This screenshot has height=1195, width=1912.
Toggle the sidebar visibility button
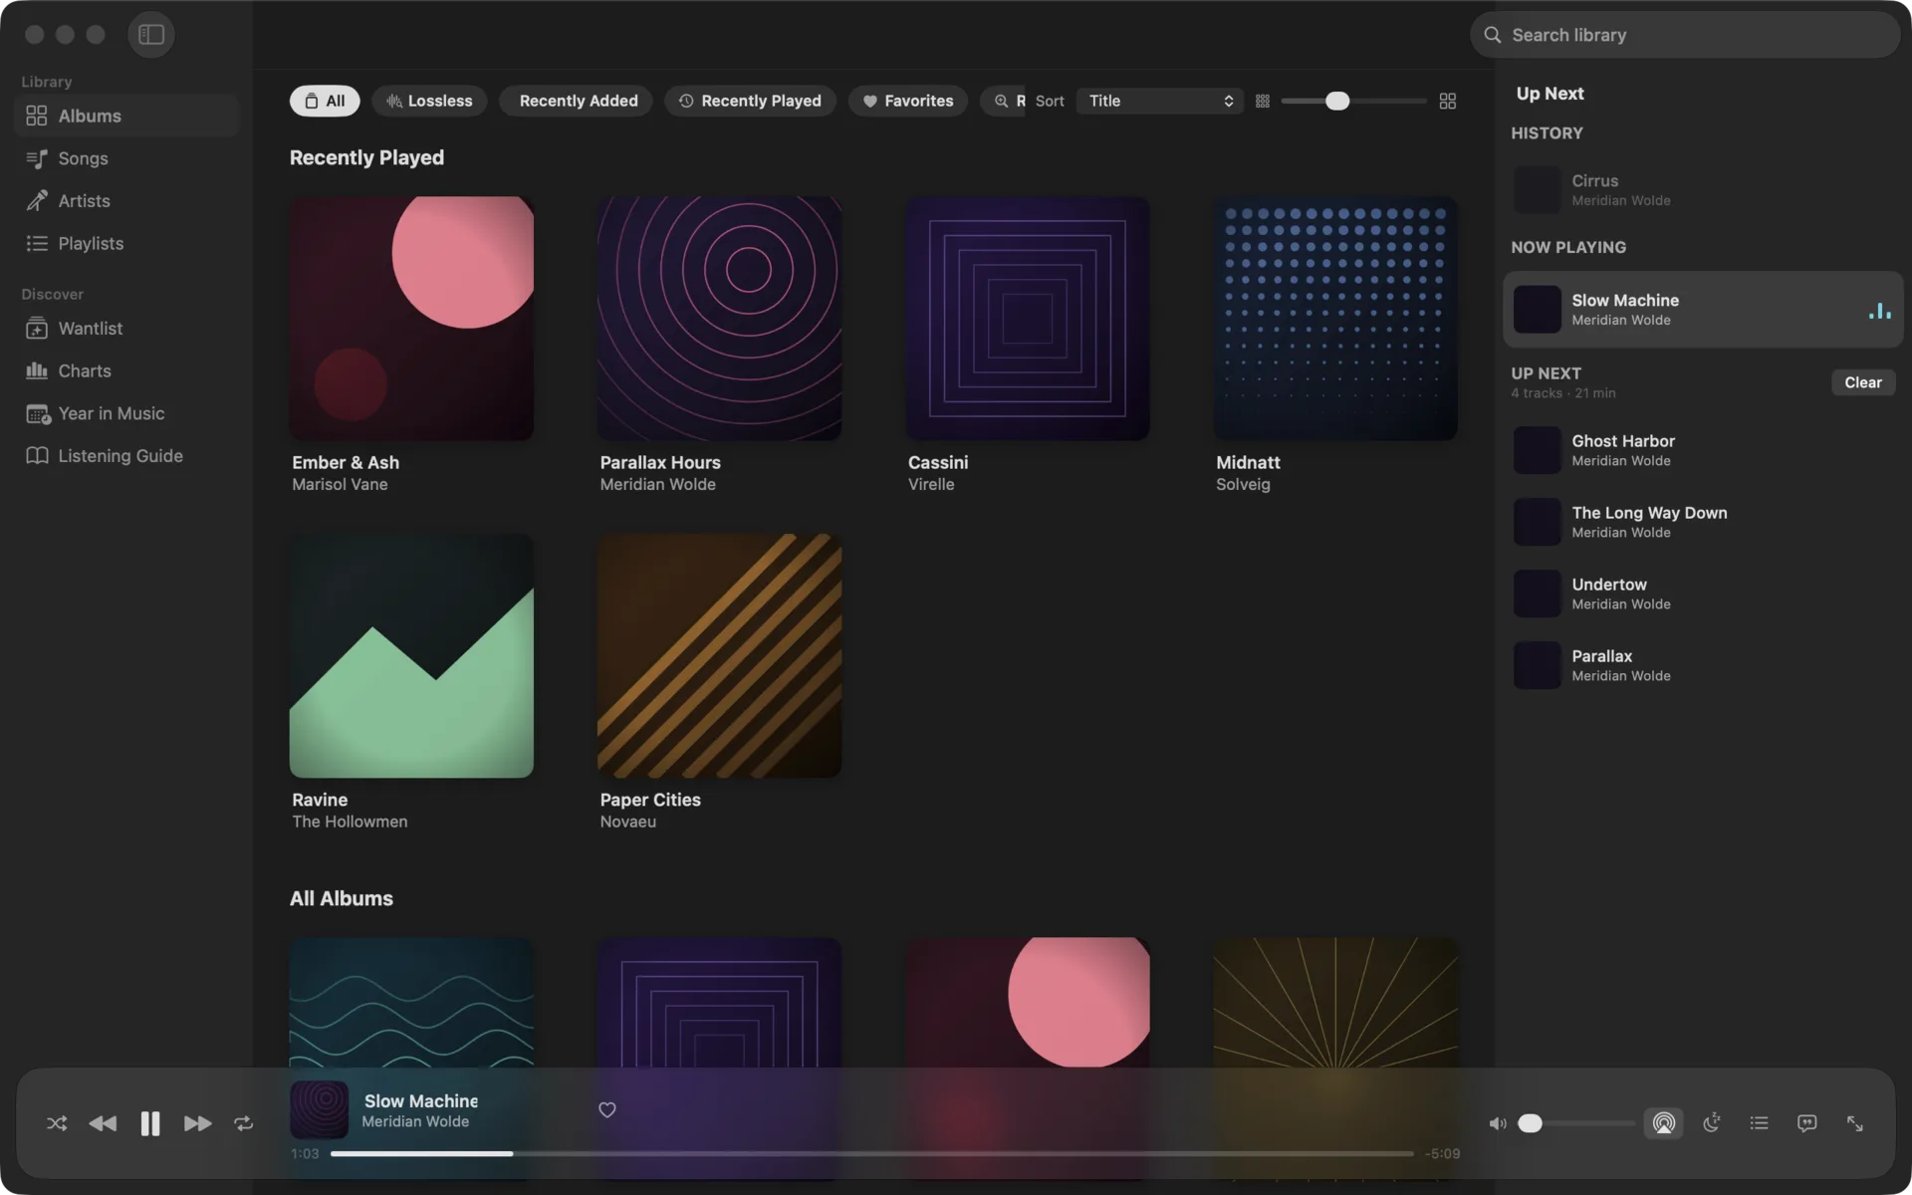coord(151,35)
